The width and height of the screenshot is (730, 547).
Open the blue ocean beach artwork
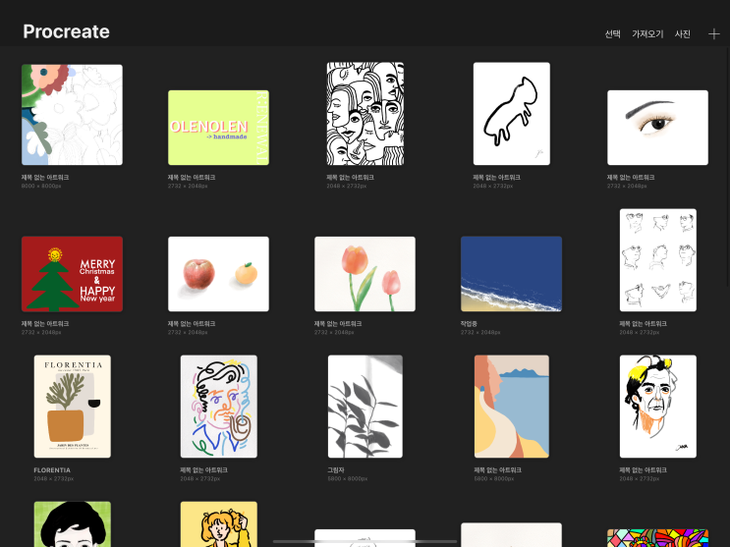pyautogui.click(x=511, y=274)
